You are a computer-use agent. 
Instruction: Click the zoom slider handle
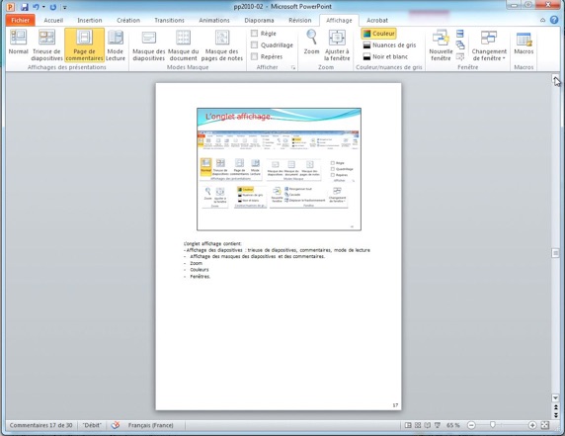[492, 425]
